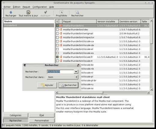The width and height of the screenshot is (156, 129).
Task: Click Annuler button in search dialog
Action: click(47, 85)
